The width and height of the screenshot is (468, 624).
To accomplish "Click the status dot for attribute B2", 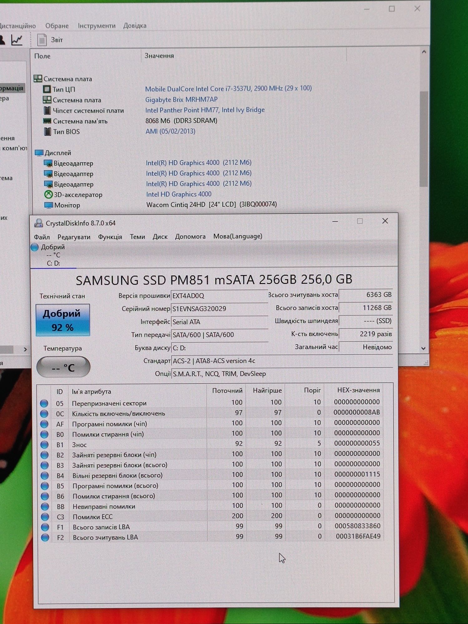I will [x=45, y=455].
